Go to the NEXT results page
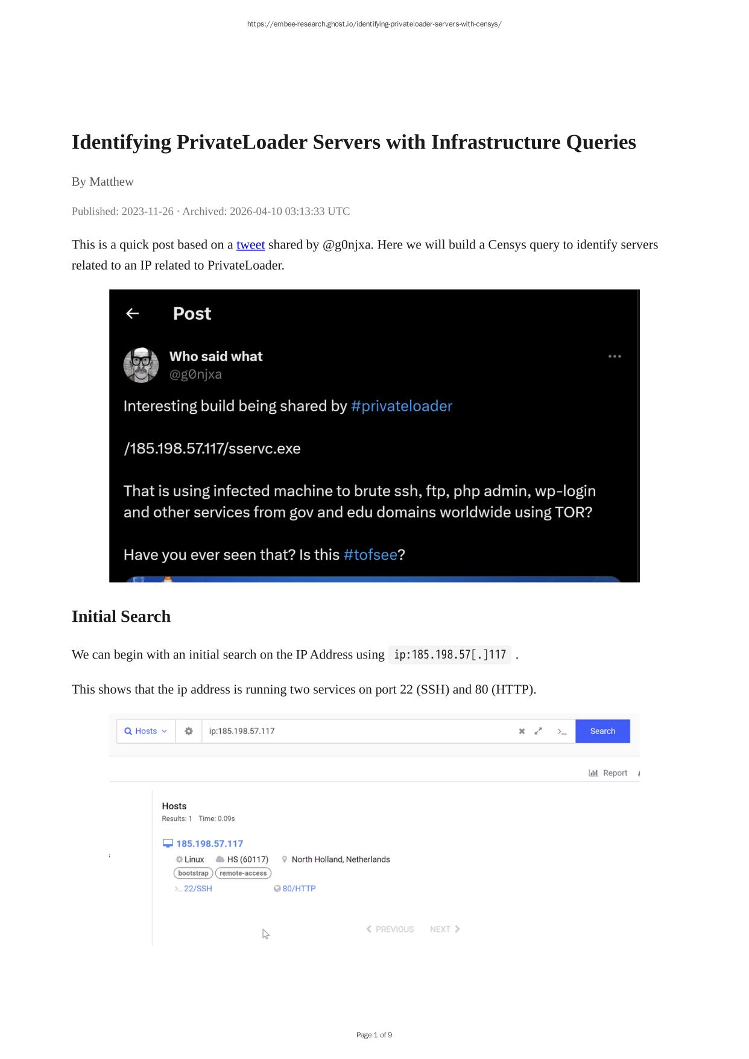 tap(444, 929)
